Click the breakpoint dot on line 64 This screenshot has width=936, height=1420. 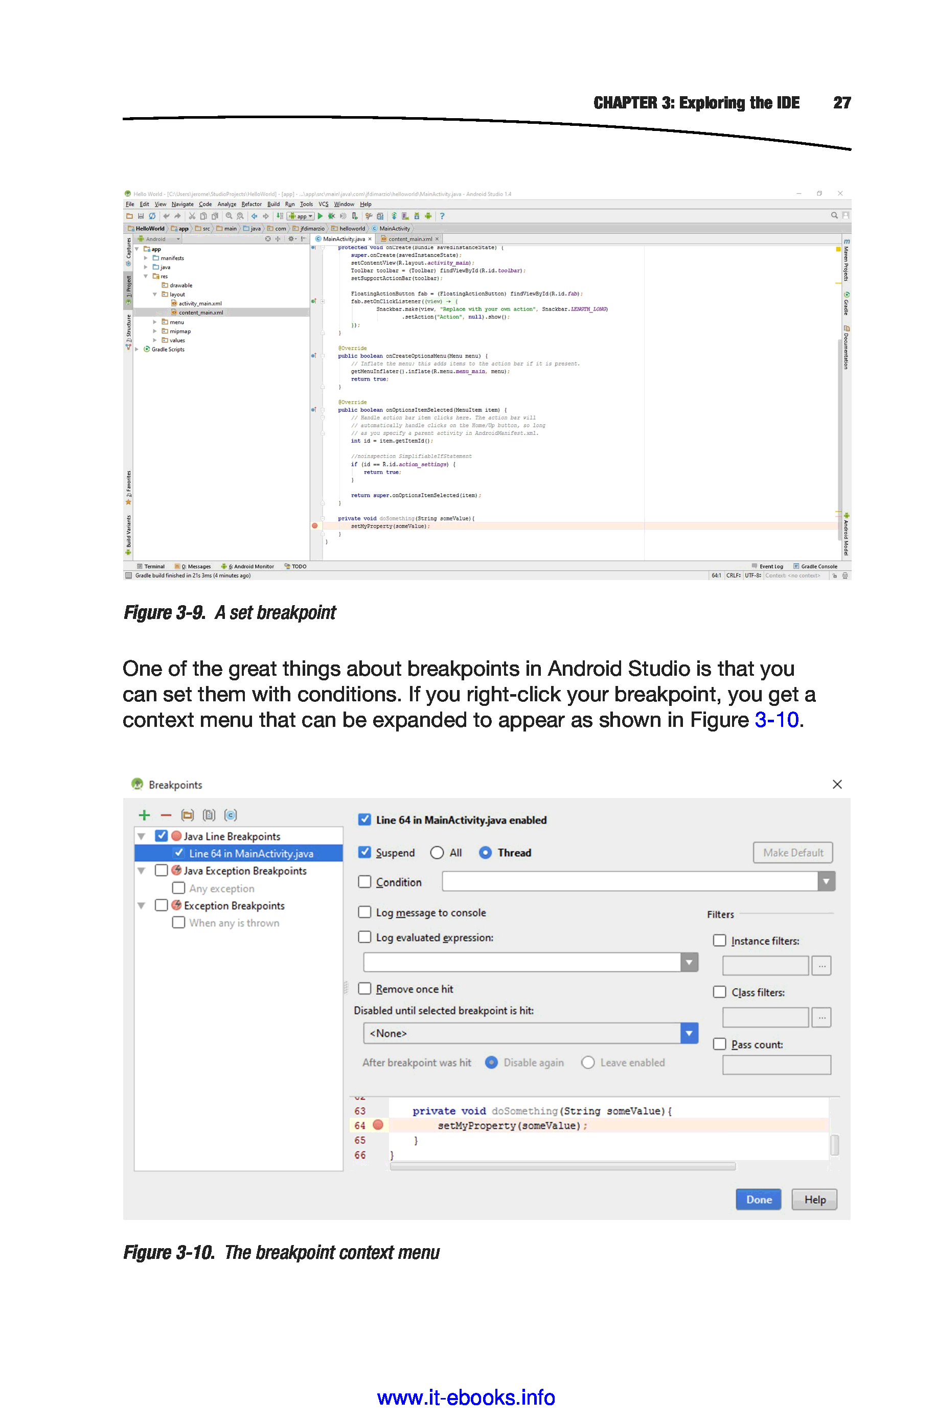378,1125
